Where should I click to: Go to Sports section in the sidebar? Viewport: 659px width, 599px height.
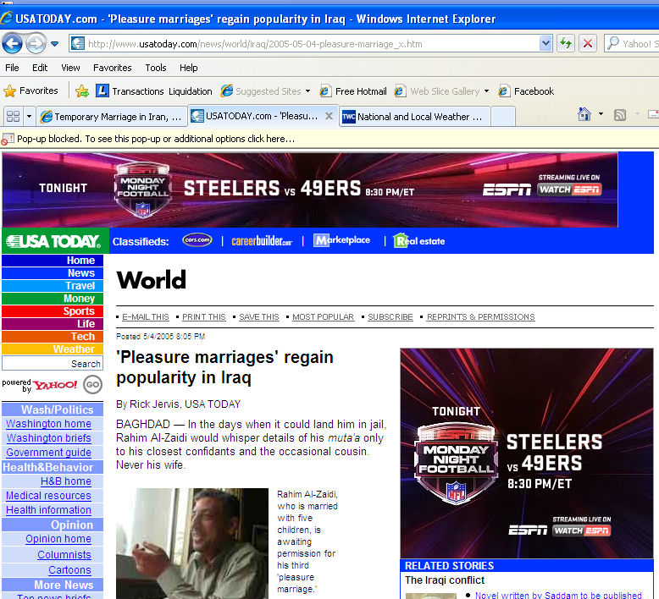[x=53, y=311]
